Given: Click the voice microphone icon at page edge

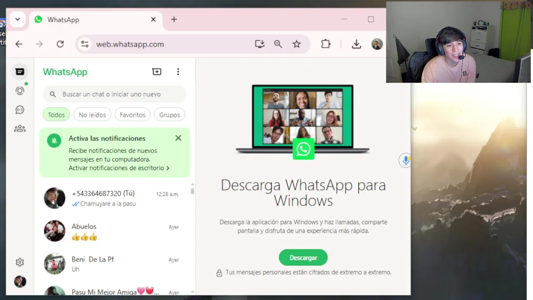Looking at the screenshot, I should pyautogui.click(x=405, y=160).
